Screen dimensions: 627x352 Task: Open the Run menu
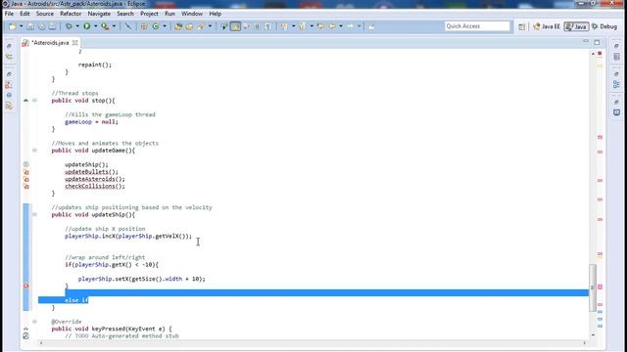[x=169, y=14]
